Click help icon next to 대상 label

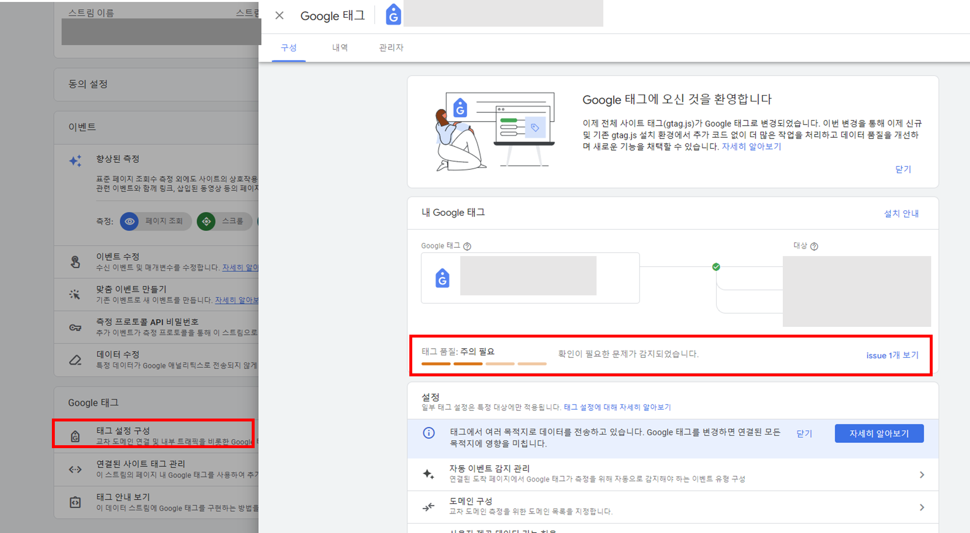click(x=814, y=246)
